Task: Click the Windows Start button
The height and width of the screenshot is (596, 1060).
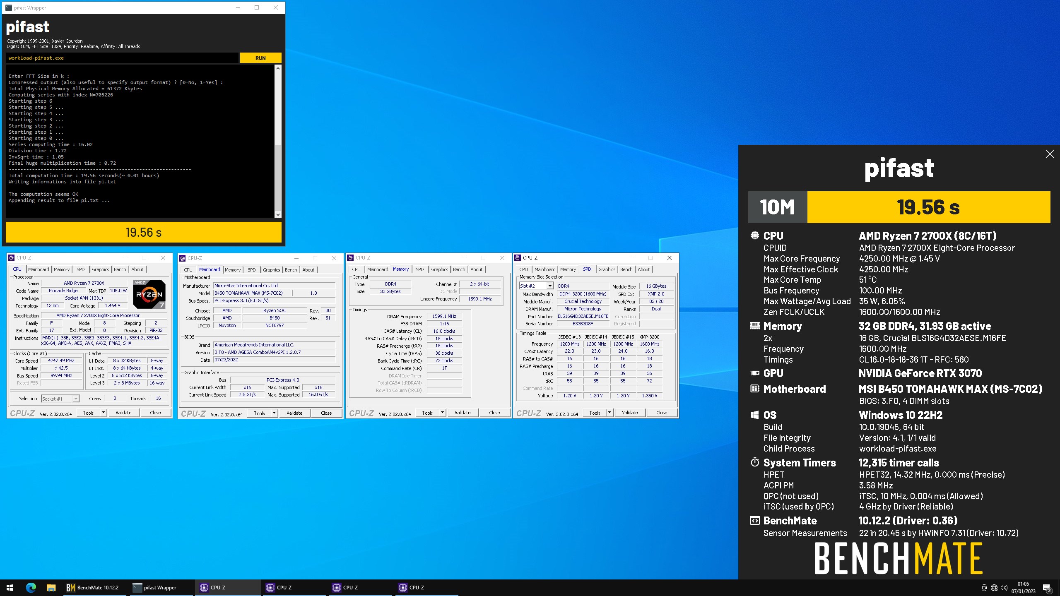Action: tap(10, 587)
